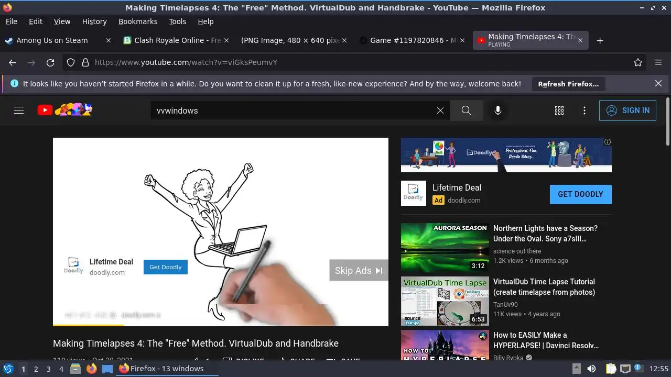Go to YouTube home via the logo
671x377 pixels.
coord(65,110)
